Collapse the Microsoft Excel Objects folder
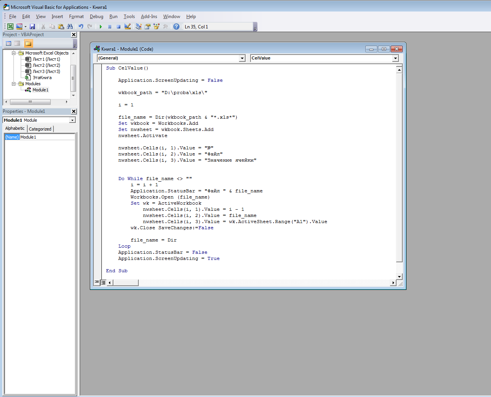Screen dimensions: 491x397 pyautogui.click(x=14, y=53)
